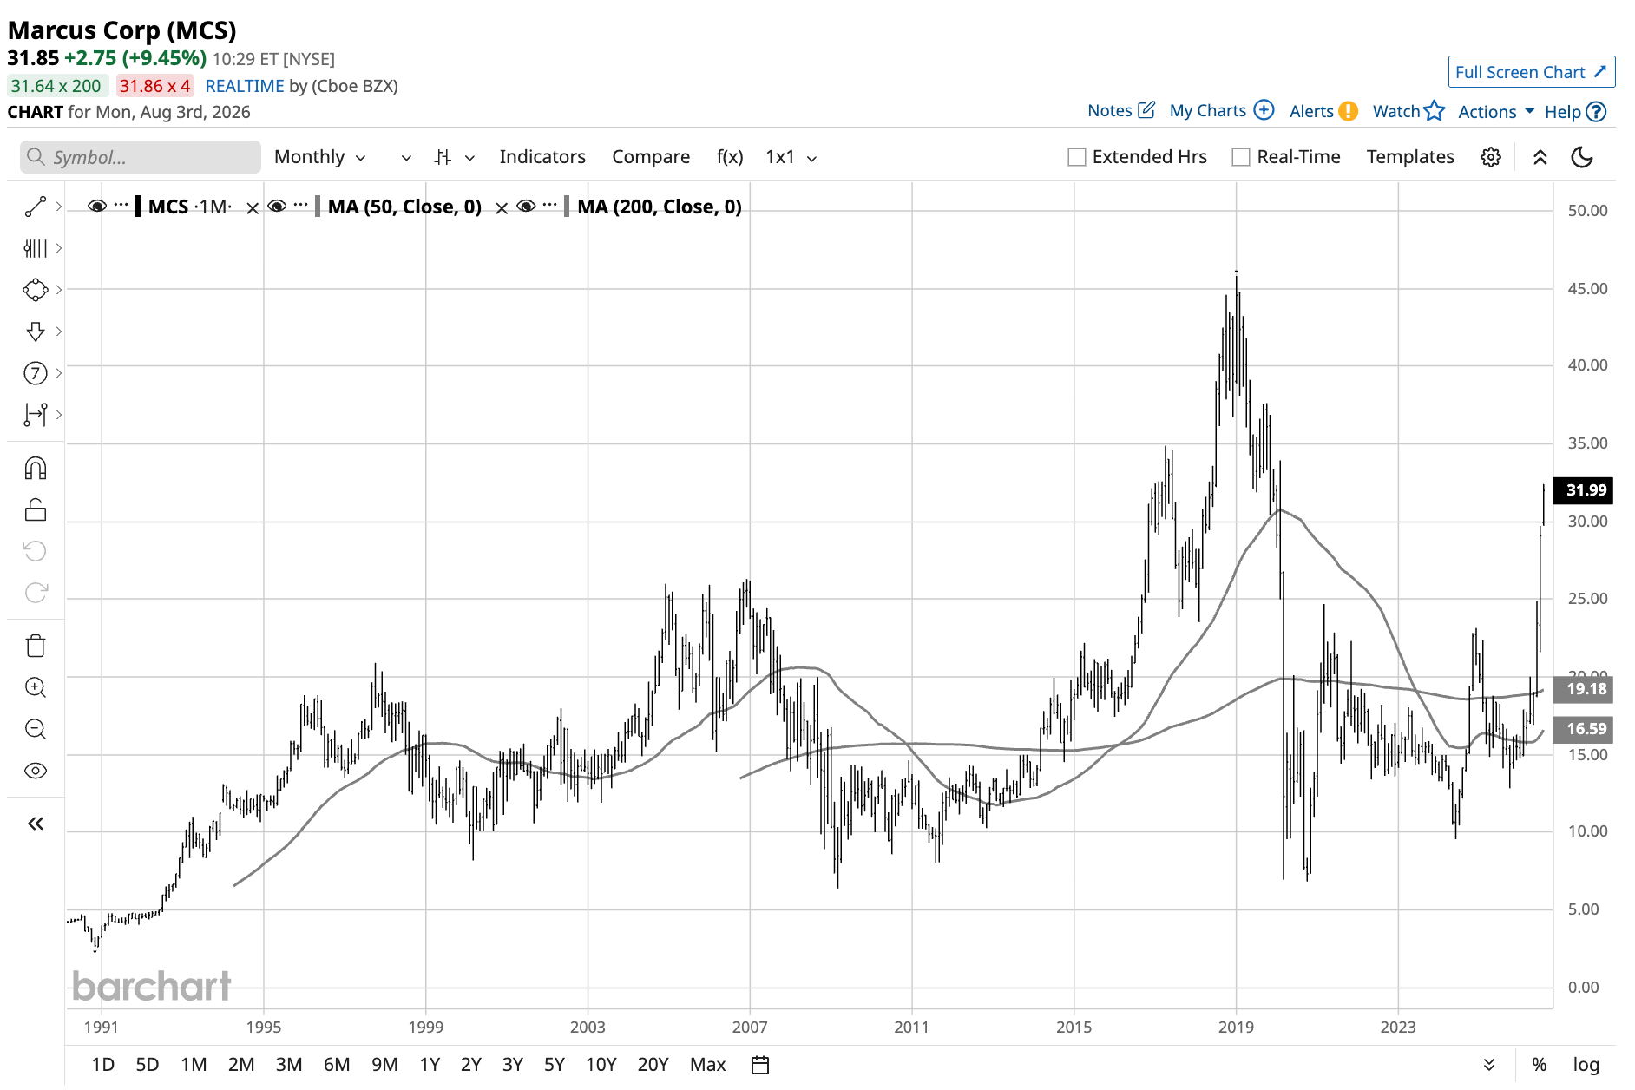Focus the Symbol search field
The height and width of the screenshot is (1090, 1635).
tap(141, 157)
